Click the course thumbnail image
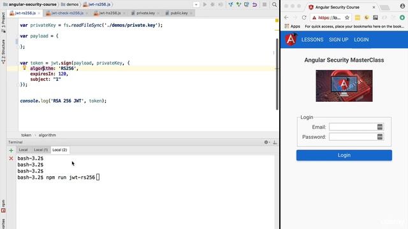408x229 pixels. (344, 86)
